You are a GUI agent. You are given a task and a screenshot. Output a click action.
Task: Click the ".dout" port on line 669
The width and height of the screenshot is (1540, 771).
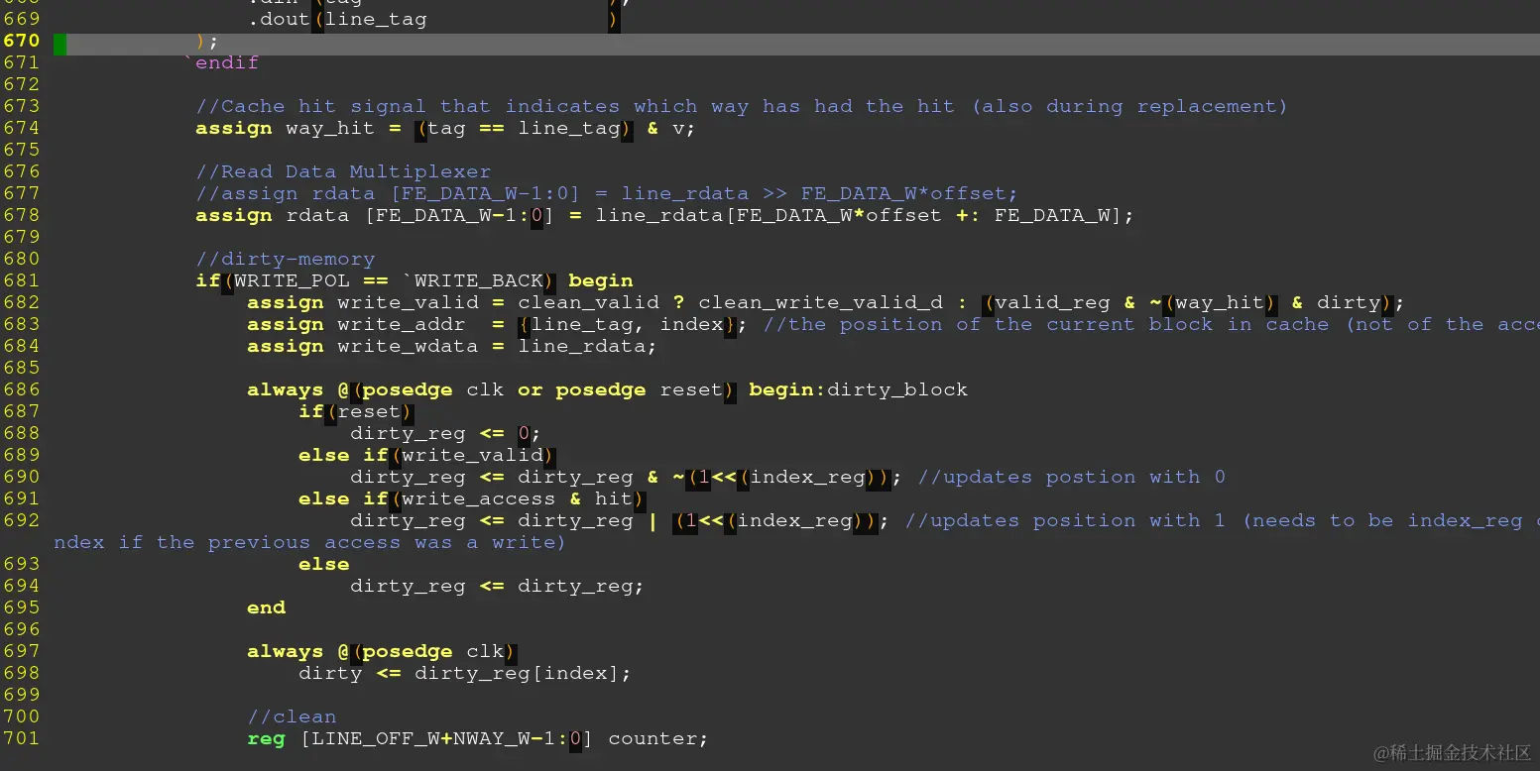(279, 19)
